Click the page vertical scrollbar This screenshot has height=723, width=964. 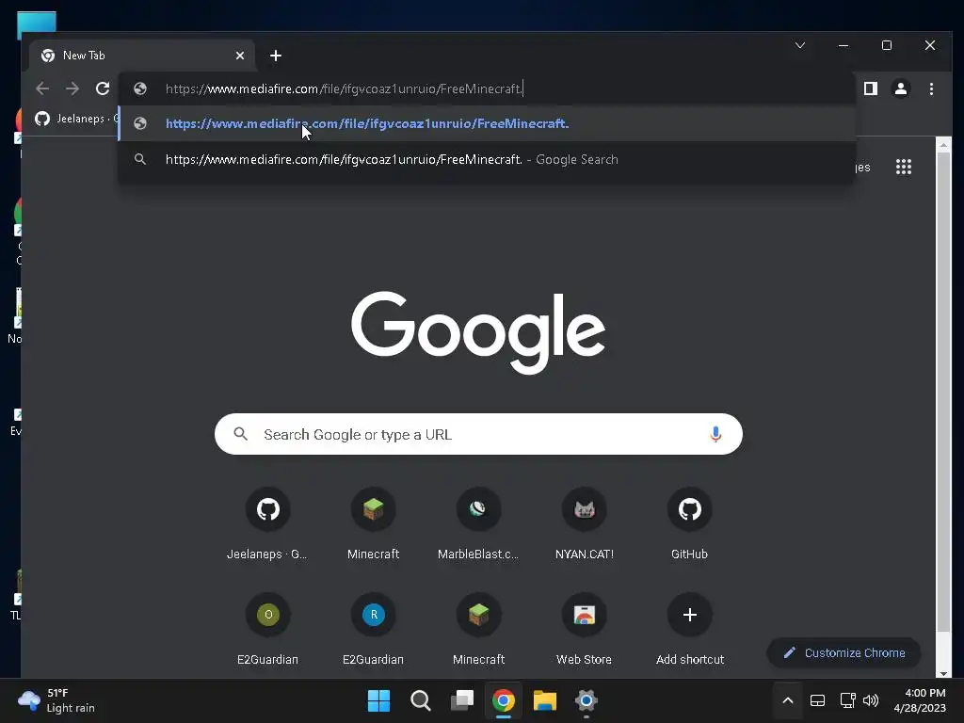coord(943,391)
